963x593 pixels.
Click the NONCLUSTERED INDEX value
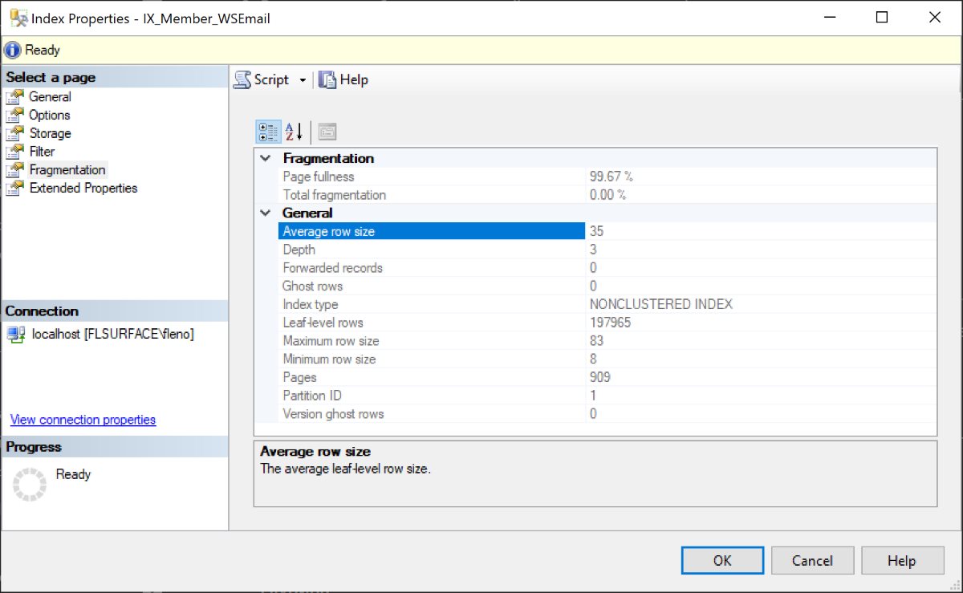[x=661, y=304]
